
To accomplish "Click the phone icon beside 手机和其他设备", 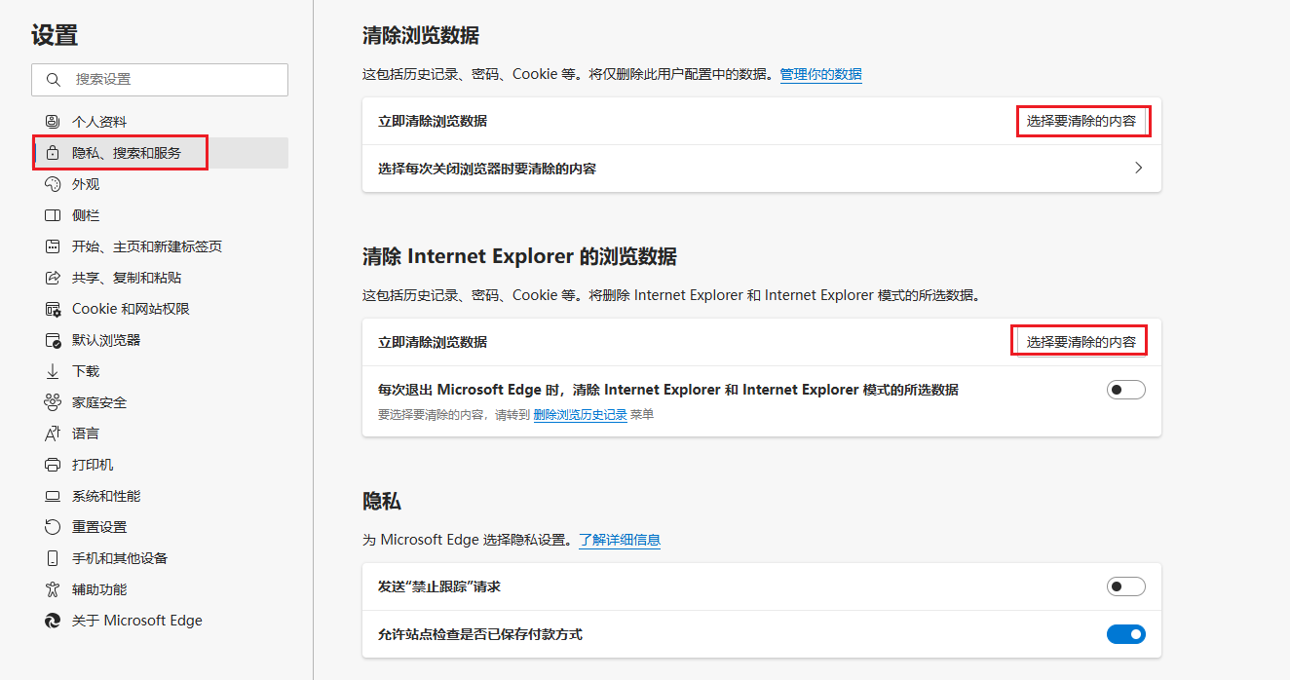I will [x=53, y=558].
